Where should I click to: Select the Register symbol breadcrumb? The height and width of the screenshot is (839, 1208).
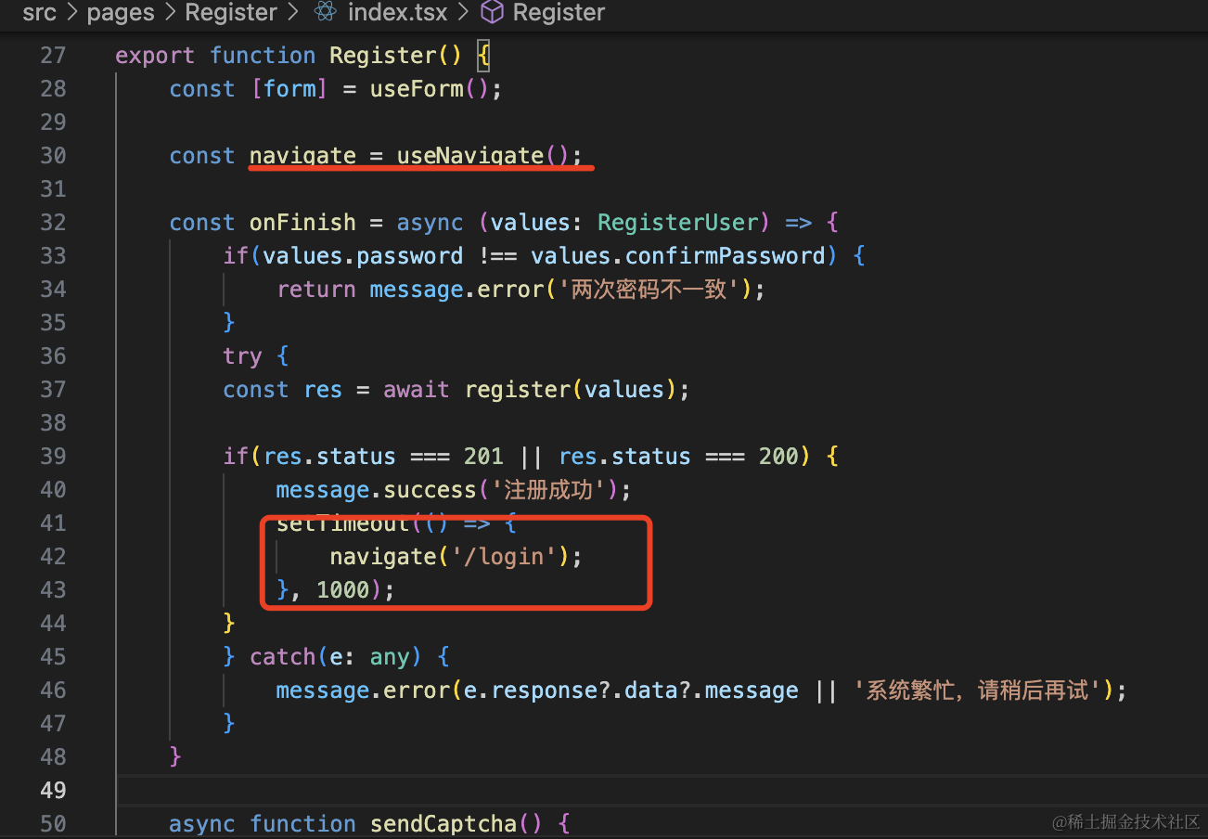(559, 12)
